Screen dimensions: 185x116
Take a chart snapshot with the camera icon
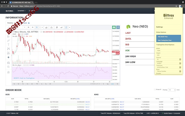114,27
